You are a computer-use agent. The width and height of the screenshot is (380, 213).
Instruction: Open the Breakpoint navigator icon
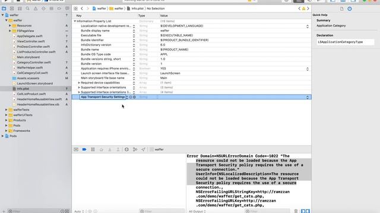point(59,8)
